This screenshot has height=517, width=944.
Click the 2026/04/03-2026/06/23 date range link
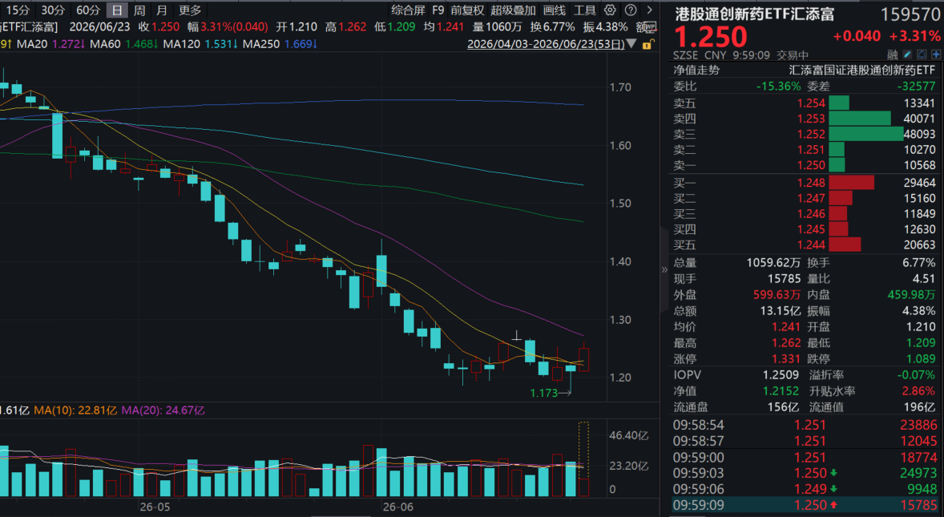click(546, 44)
